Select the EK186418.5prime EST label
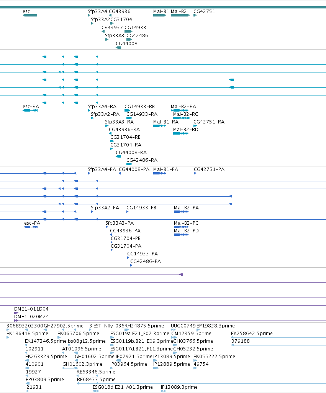326x393 pixels. pos(27,334)
